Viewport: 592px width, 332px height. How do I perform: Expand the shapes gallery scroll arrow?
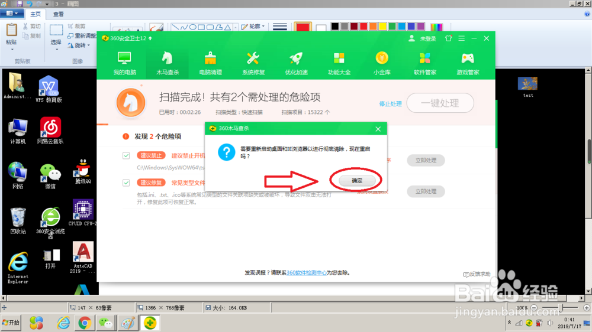[236, 27]
